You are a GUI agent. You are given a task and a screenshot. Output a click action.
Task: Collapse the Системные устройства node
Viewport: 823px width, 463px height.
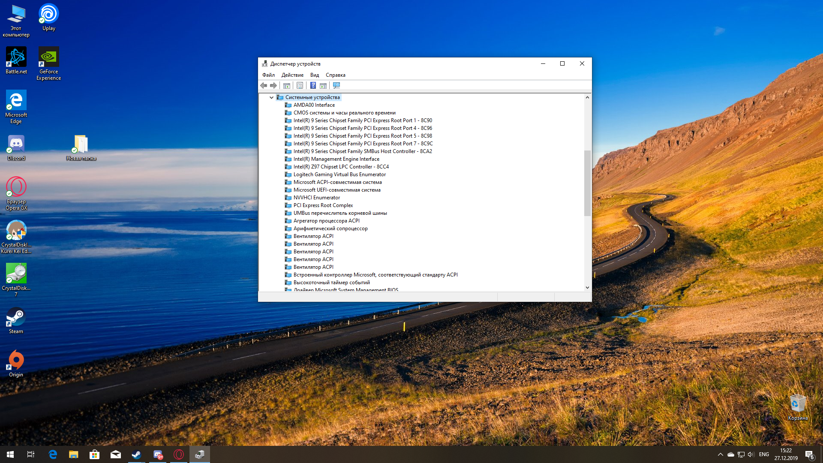pyautogui.click(x=271, y=97)
